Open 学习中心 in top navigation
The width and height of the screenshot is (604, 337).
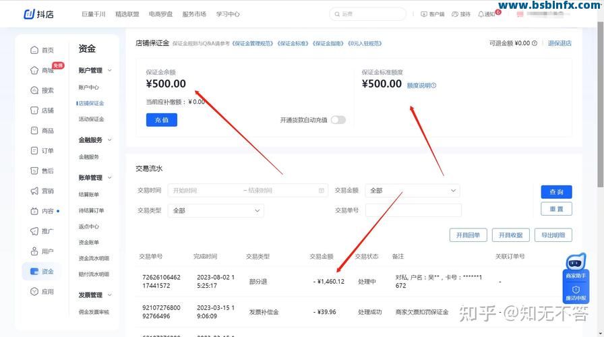click(x=228, y=14)
